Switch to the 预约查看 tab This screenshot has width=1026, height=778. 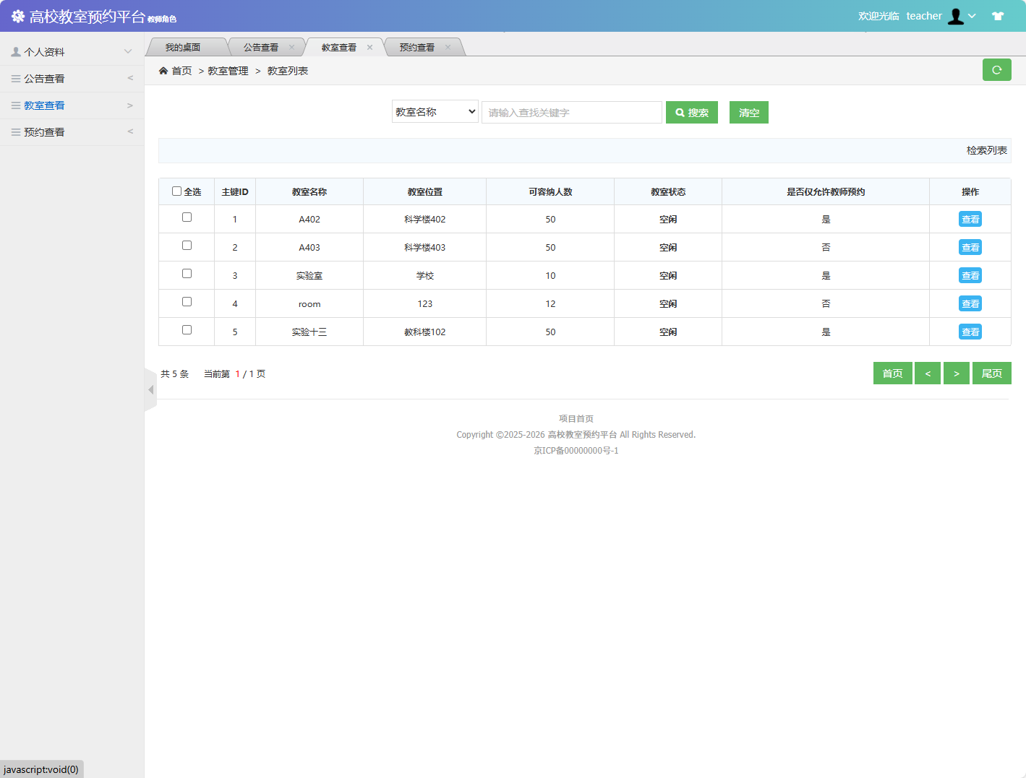coord(419,46)
